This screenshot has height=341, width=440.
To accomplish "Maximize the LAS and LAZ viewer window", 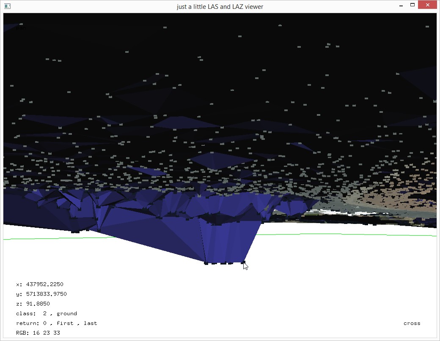I will coord(412,5).
